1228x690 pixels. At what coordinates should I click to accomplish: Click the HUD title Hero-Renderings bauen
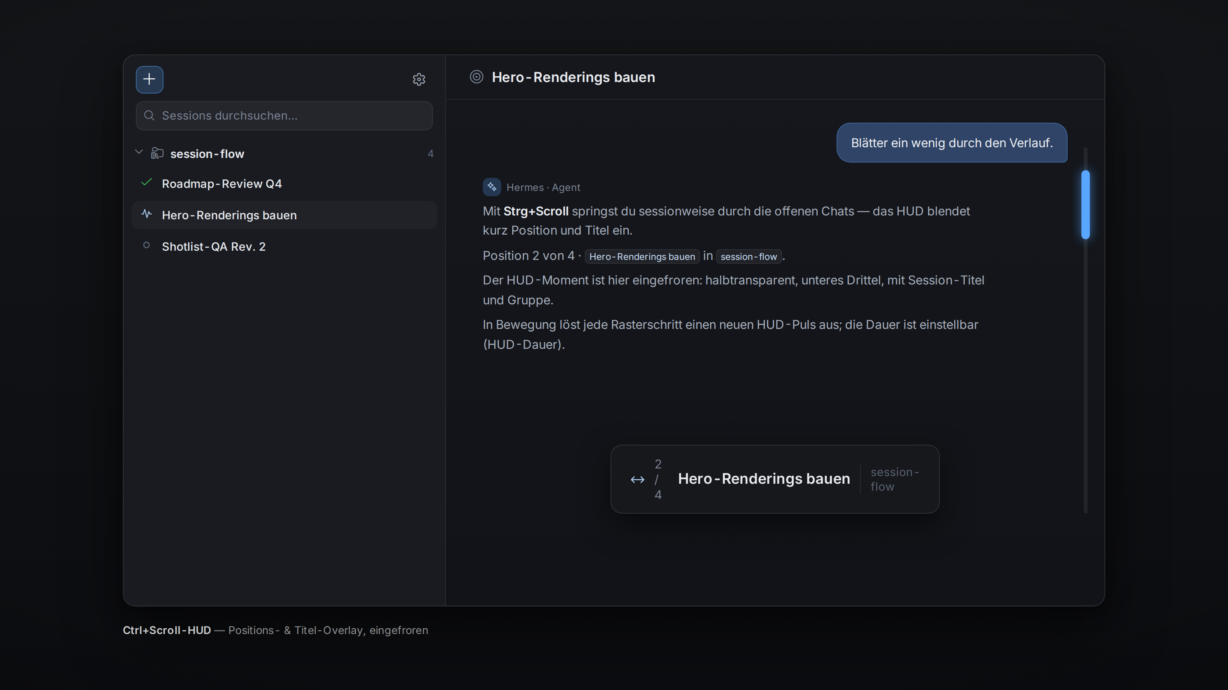pos(764,479)
